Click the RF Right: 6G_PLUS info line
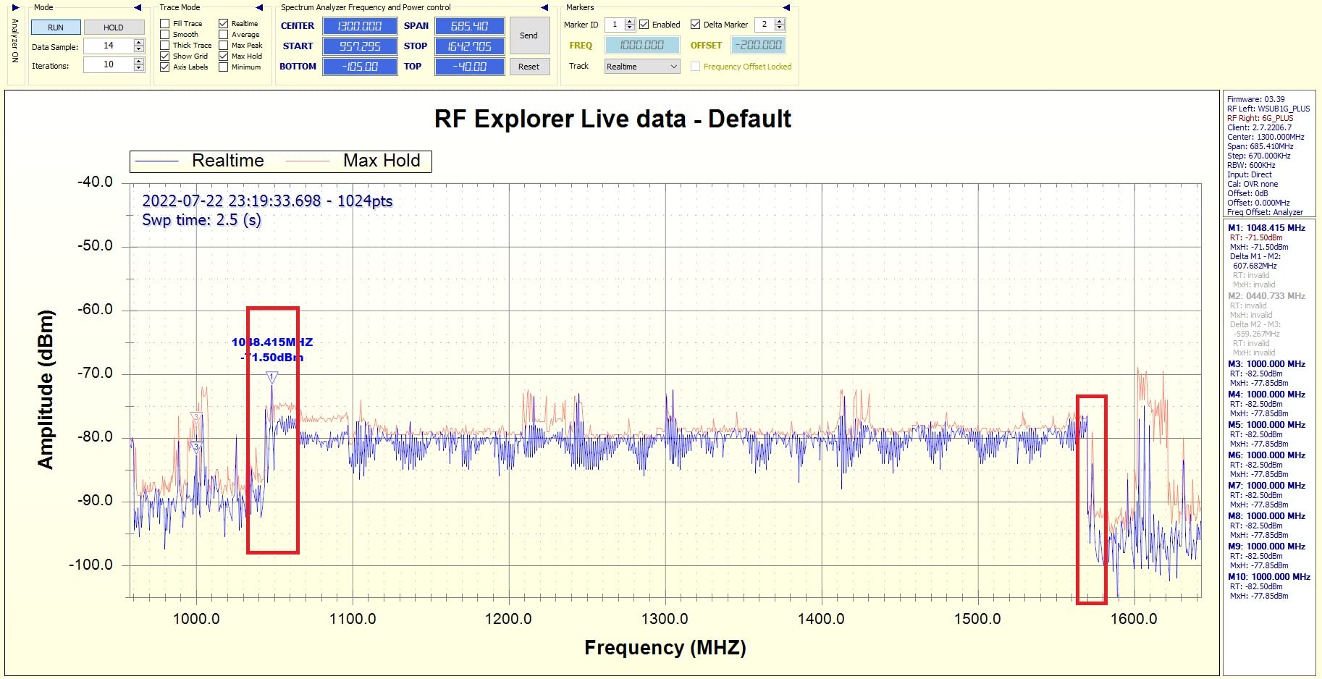Screen dimensions: 1322x679 [x=1260, y=119]
